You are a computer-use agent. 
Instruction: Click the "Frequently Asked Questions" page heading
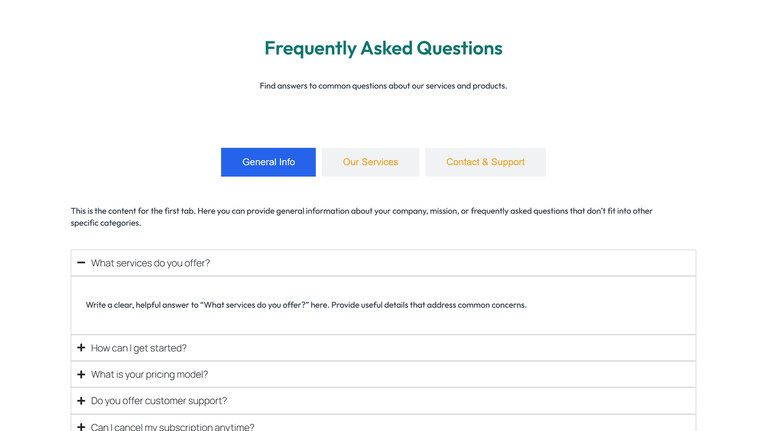383,48
